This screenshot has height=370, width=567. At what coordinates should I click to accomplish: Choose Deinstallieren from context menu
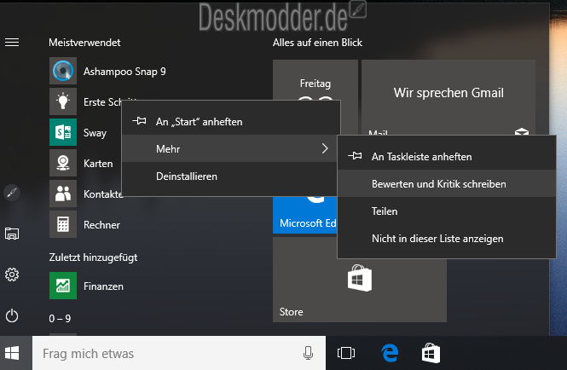tap(231, 176)
